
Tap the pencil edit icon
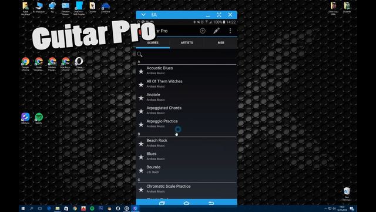pyautogui.click(x=216, y=31)
